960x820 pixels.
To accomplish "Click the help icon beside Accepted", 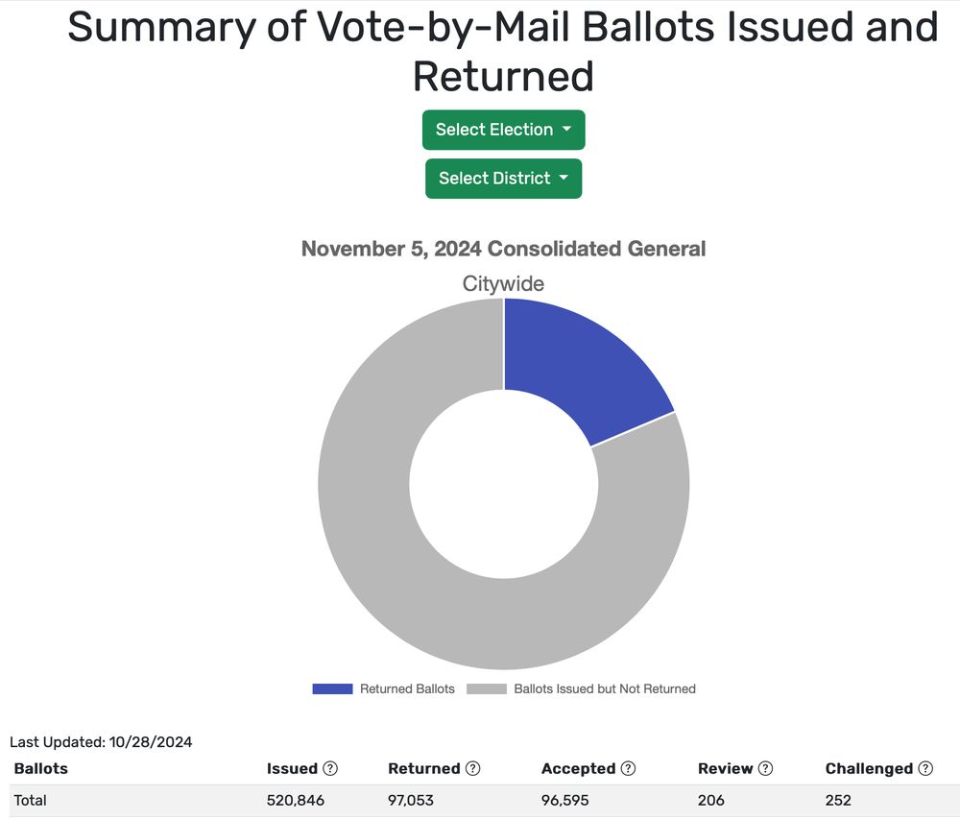I will click(x=628, y=768).
